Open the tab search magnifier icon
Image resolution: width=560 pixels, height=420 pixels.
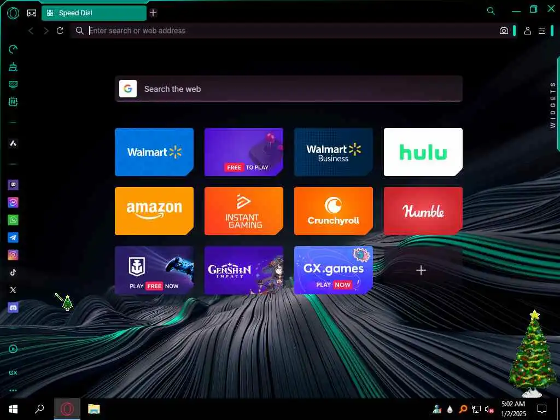point(491,11)
